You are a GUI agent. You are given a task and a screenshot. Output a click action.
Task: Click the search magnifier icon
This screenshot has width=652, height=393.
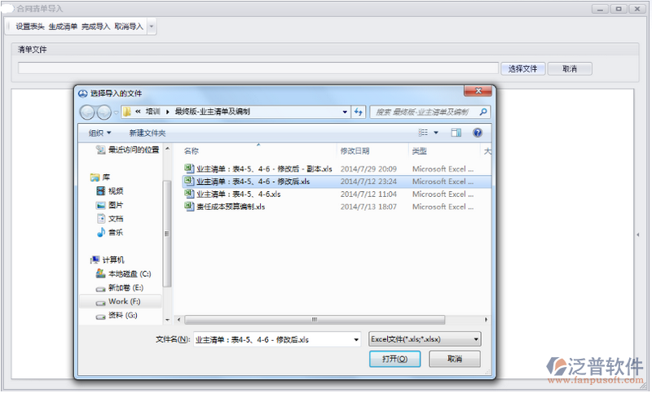[483, 111]
